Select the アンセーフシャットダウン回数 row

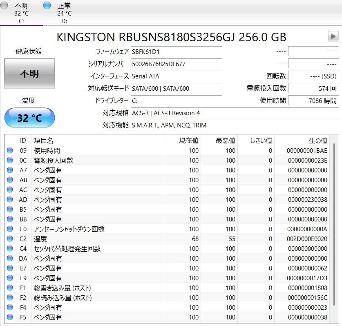tap(167, 229)
